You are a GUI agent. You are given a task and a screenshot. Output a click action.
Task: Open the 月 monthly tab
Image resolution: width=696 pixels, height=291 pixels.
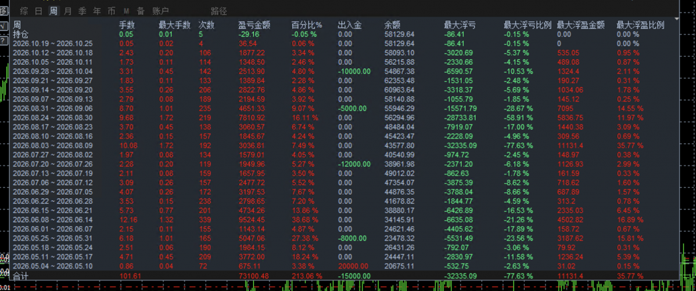tap(67, 10)
